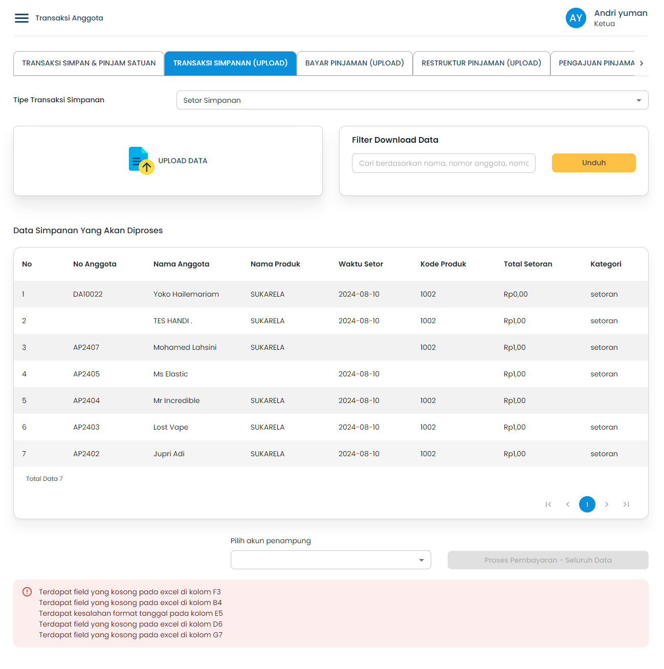664x669 pixels.
Task: Click the red error alert icon
Action: tap(27, 592)
